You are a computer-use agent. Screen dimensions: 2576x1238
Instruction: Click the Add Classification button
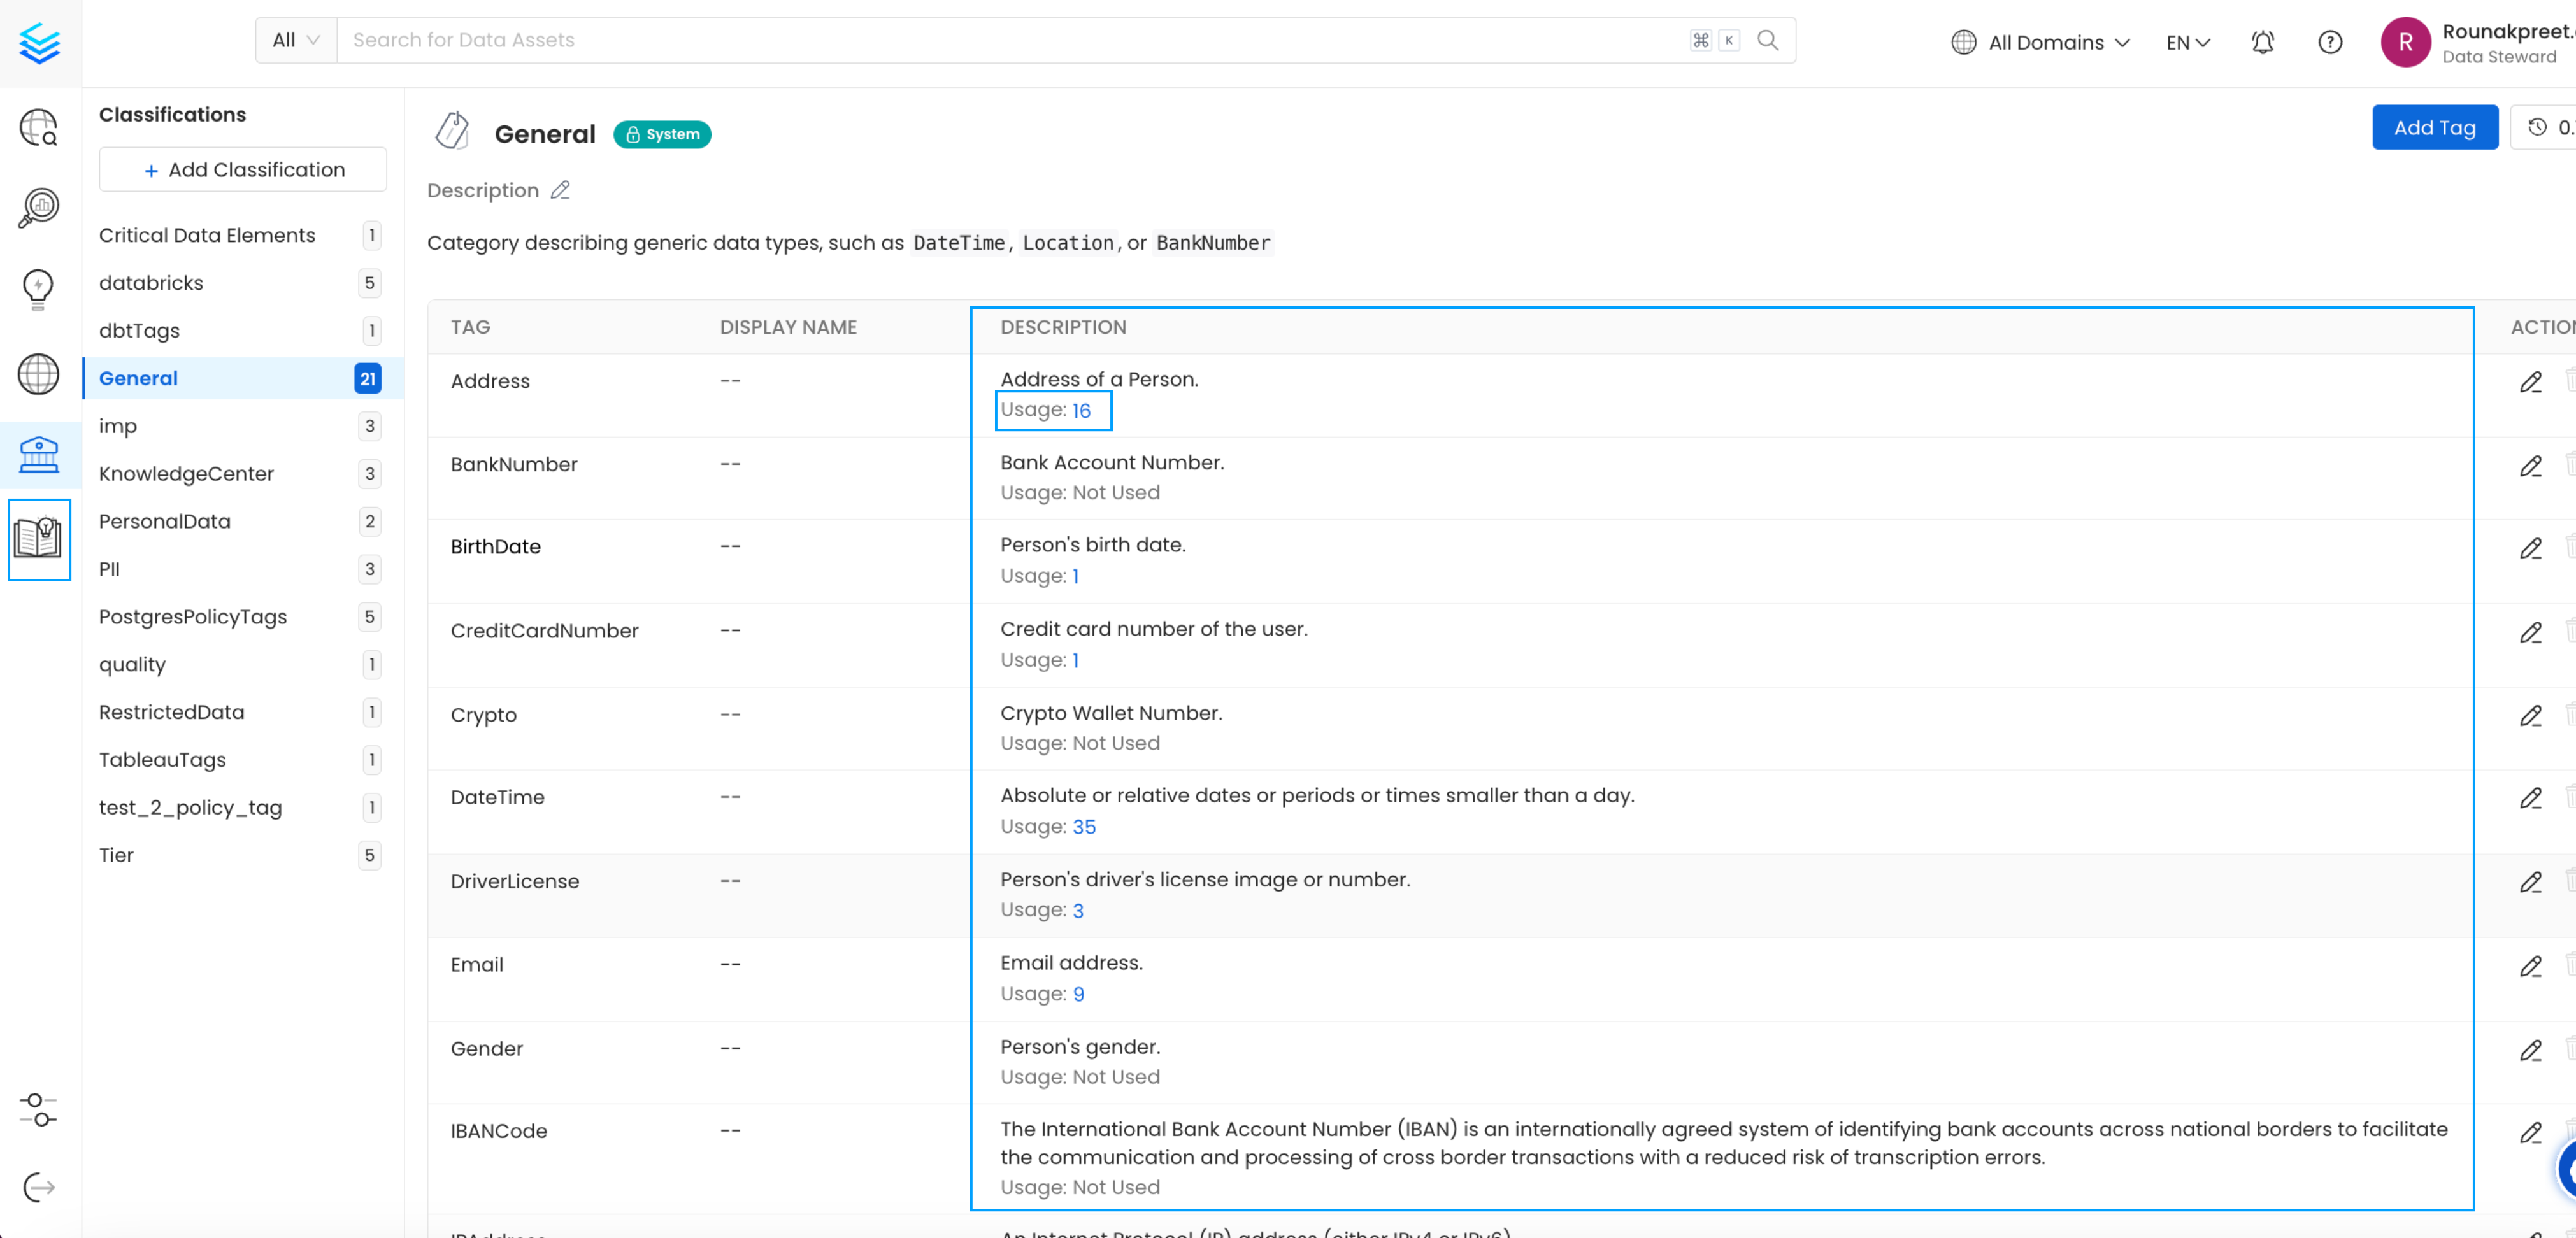point(243,170)
